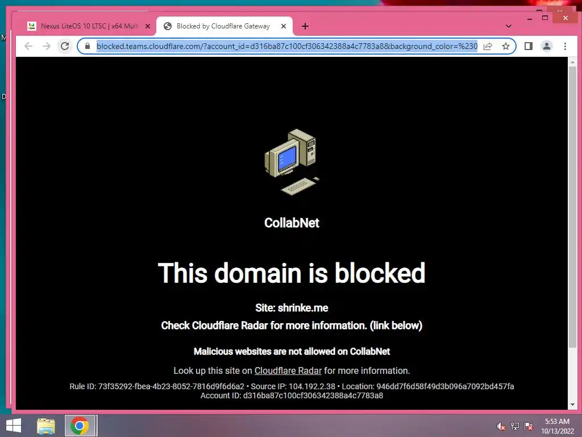View site info lock icon
This screenshot has width=582, height=437.
pos(88,46)
